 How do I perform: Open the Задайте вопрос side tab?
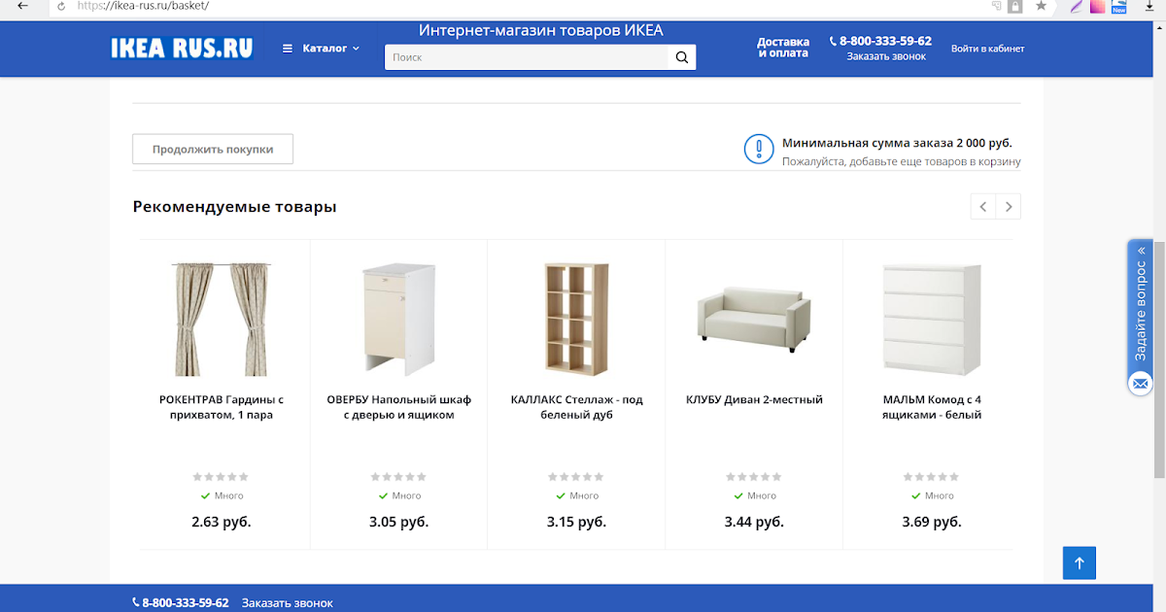(x=1140, y=309)
